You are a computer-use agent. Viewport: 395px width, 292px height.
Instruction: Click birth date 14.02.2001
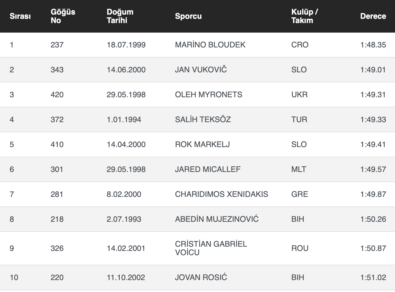pyautogui.click(x=126, y=248)
